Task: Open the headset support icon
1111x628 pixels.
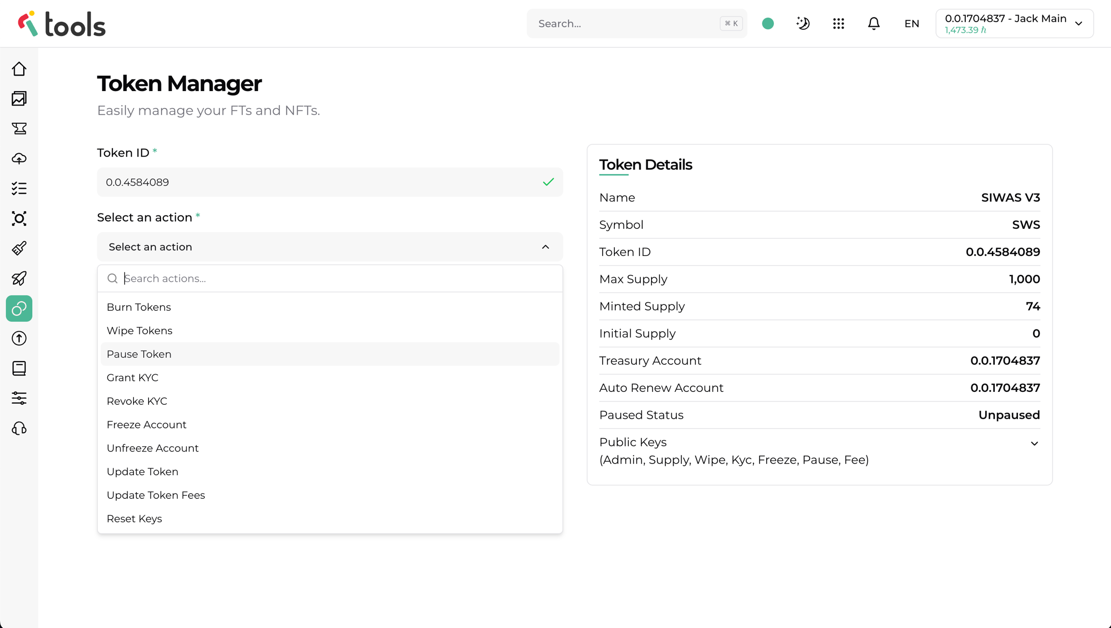Action: [19, 428]
